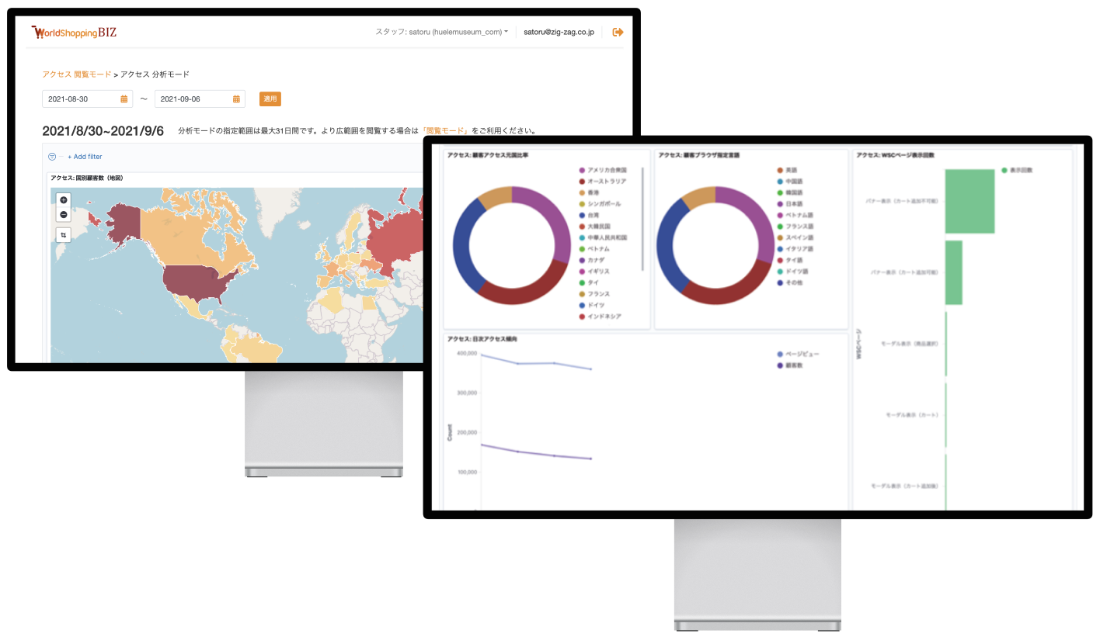Click the largest green bar, バナー表示 (カート追加不可能)

click(x=969, y=201)
